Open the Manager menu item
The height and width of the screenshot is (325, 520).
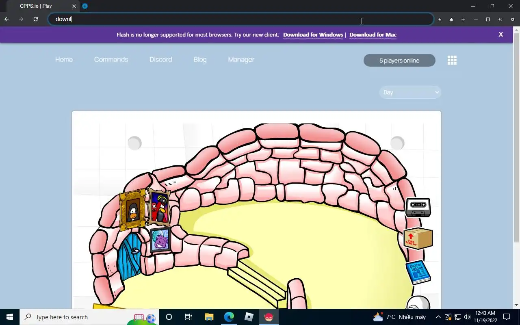241,59
